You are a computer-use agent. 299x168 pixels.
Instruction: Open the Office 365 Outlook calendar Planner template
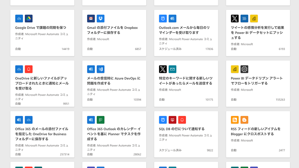click(114, 134)
